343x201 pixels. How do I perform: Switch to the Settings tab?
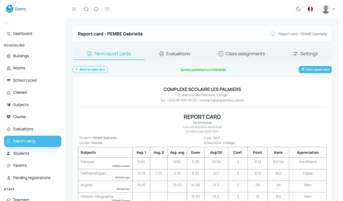coord(305,54)
